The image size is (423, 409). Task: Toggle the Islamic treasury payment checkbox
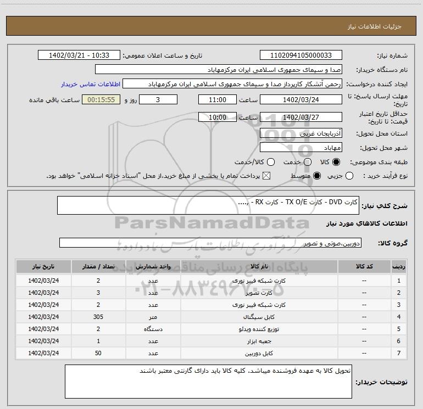266,176
